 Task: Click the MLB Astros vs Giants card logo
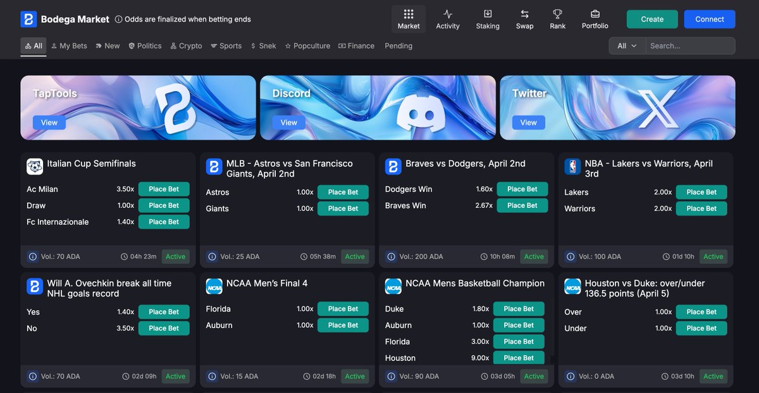pos(214,166)
